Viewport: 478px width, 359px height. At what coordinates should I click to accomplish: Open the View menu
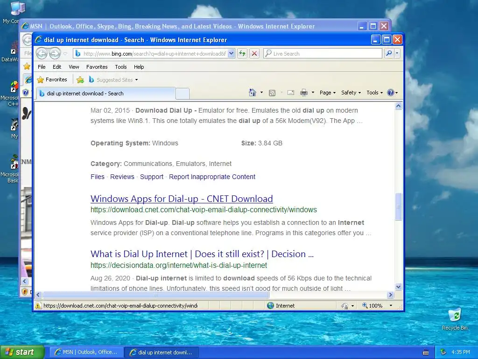(74, 67)
